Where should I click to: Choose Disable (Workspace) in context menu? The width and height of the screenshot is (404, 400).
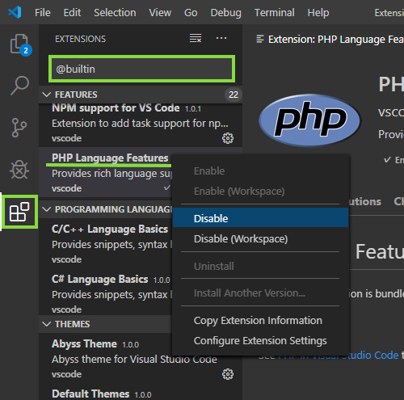(x=260, y=239)
